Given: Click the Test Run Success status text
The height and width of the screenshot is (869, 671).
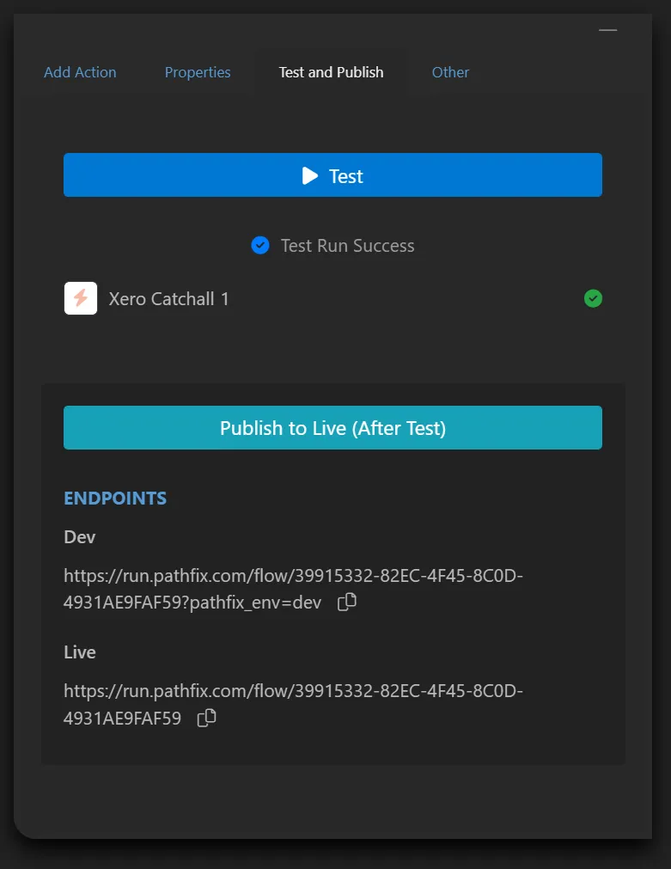Looking at the screenshot, I should tap(347, 246).
